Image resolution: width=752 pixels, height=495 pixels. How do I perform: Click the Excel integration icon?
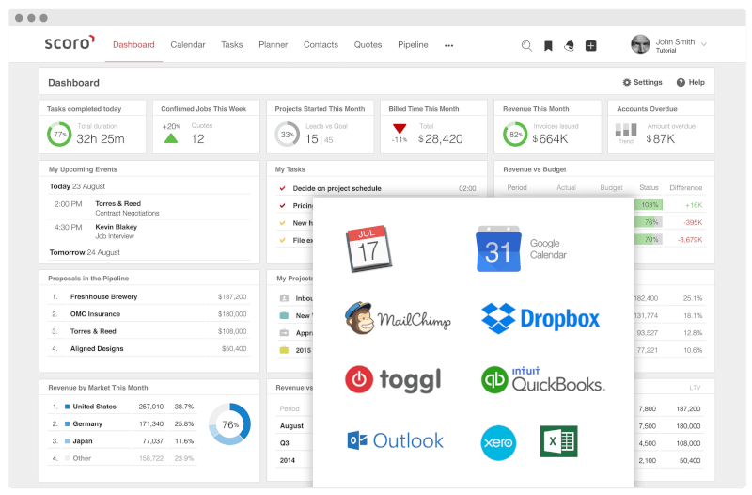558,441
